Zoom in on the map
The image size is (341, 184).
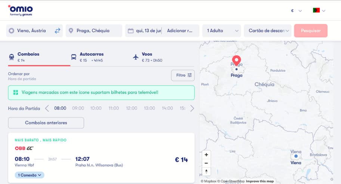pos(207,155)
